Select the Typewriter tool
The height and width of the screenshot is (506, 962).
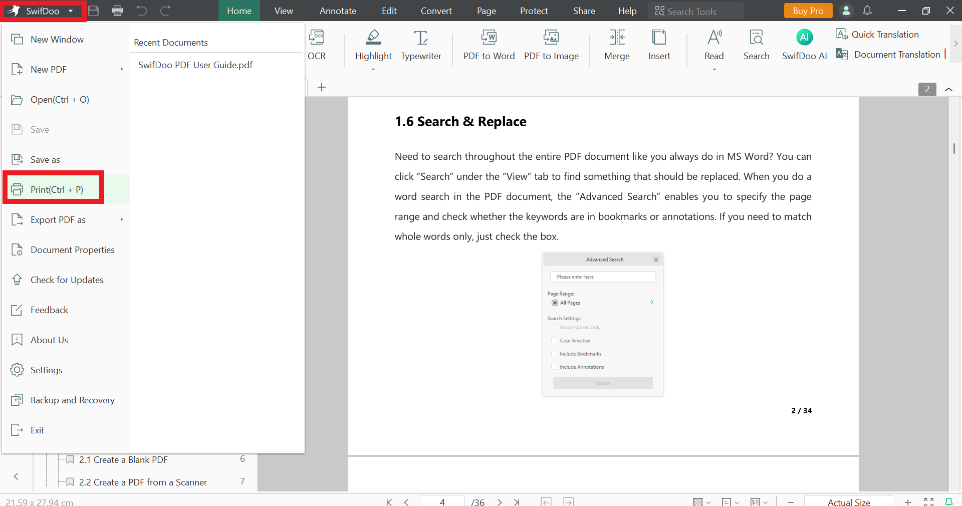(421, 45)
